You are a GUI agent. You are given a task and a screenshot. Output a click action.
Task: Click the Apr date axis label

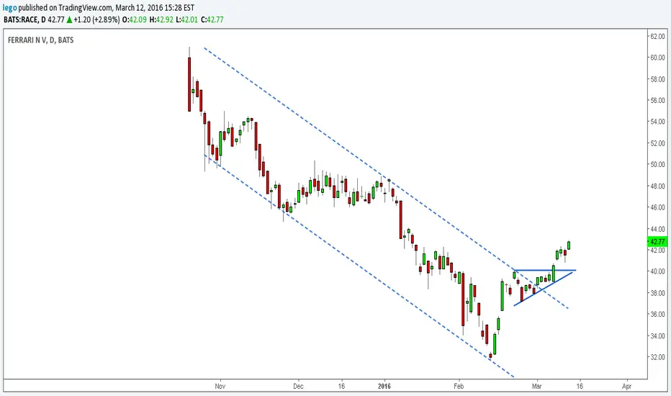[x=626, y=386]
